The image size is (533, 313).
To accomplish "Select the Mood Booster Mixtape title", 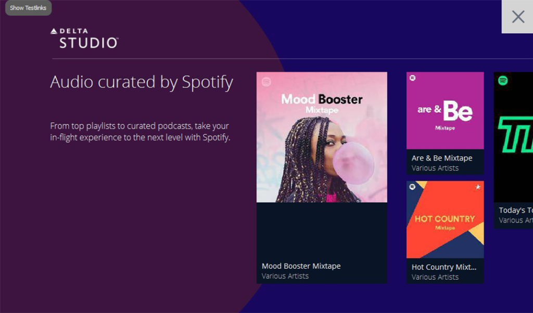I will pyautogui.click(x=301, y=266).
